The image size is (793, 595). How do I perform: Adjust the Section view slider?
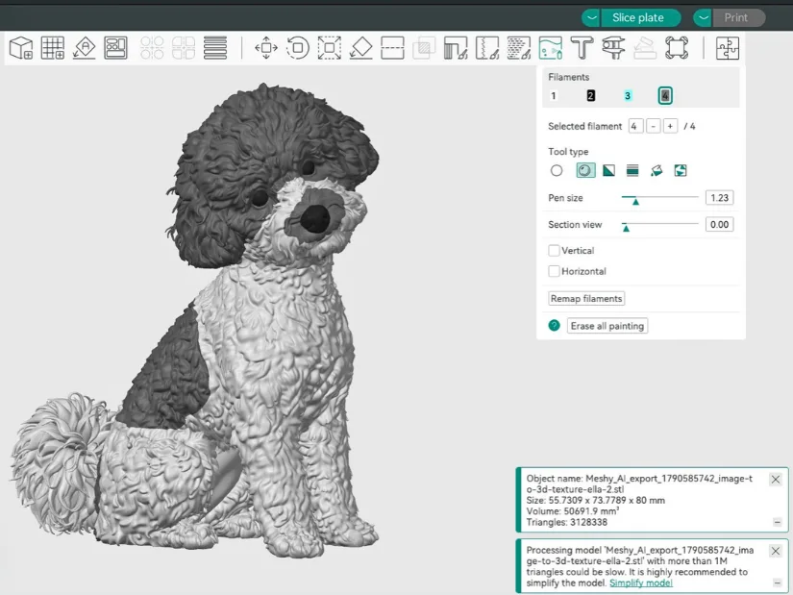click(x=660, y=225)
